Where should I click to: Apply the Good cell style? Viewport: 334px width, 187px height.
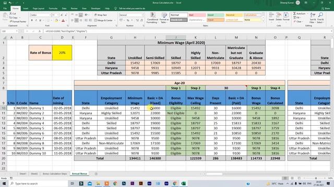[216, 15]
